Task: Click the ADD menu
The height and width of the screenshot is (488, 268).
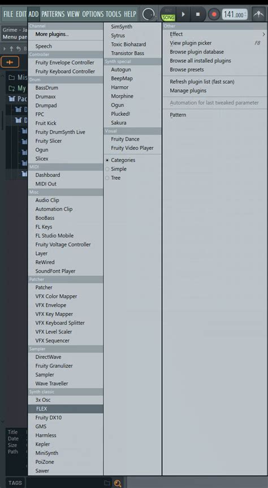Action: pos(33,14)
